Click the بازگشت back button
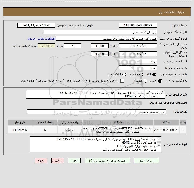Screen dimensions: 194x188 point(58,161)
